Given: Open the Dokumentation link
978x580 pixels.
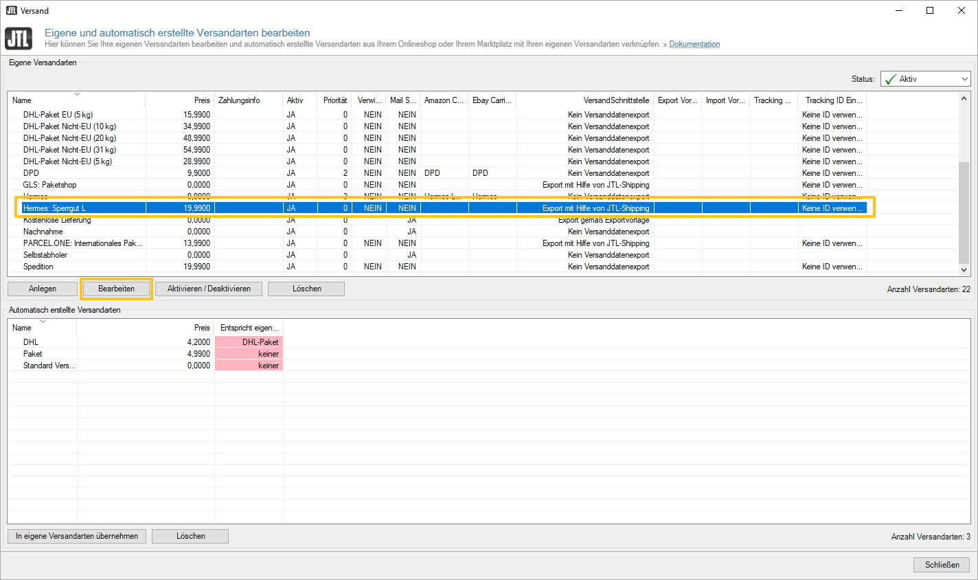Looking at the screenshot, I should tap(694, 44).
